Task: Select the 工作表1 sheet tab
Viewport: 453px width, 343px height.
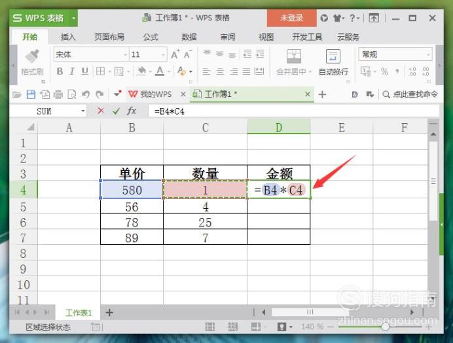Action: 79,313
